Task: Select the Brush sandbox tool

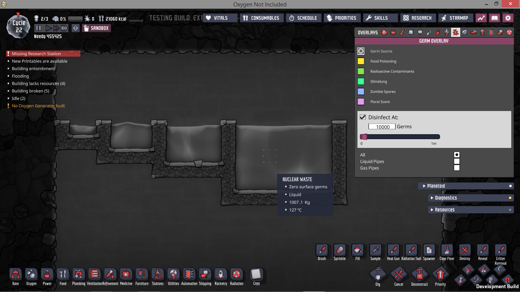Action: [x=322, y=251]
